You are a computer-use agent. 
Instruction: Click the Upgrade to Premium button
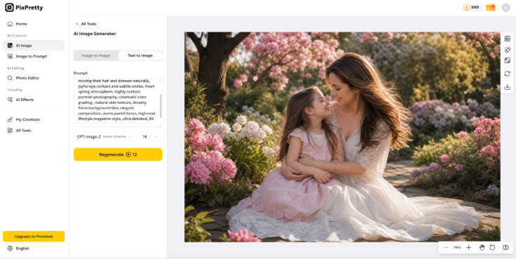34,237
